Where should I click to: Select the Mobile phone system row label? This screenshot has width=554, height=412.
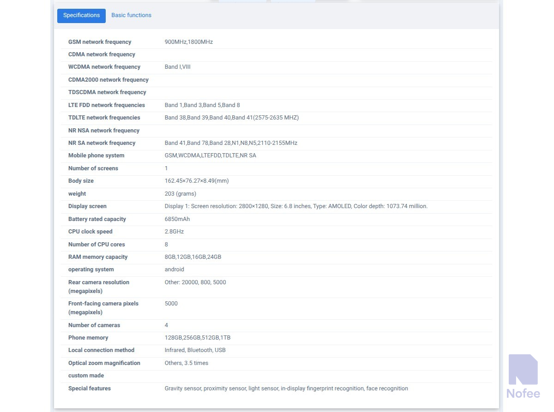tap(96, 155)
